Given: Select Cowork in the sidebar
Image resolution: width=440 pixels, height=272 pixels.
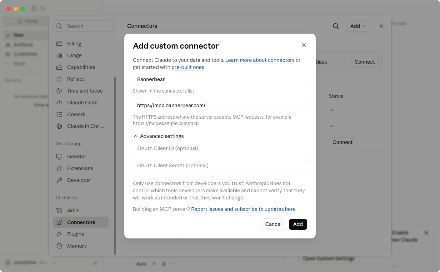Looking at the screenshot, I should click(x=81, y=114).
